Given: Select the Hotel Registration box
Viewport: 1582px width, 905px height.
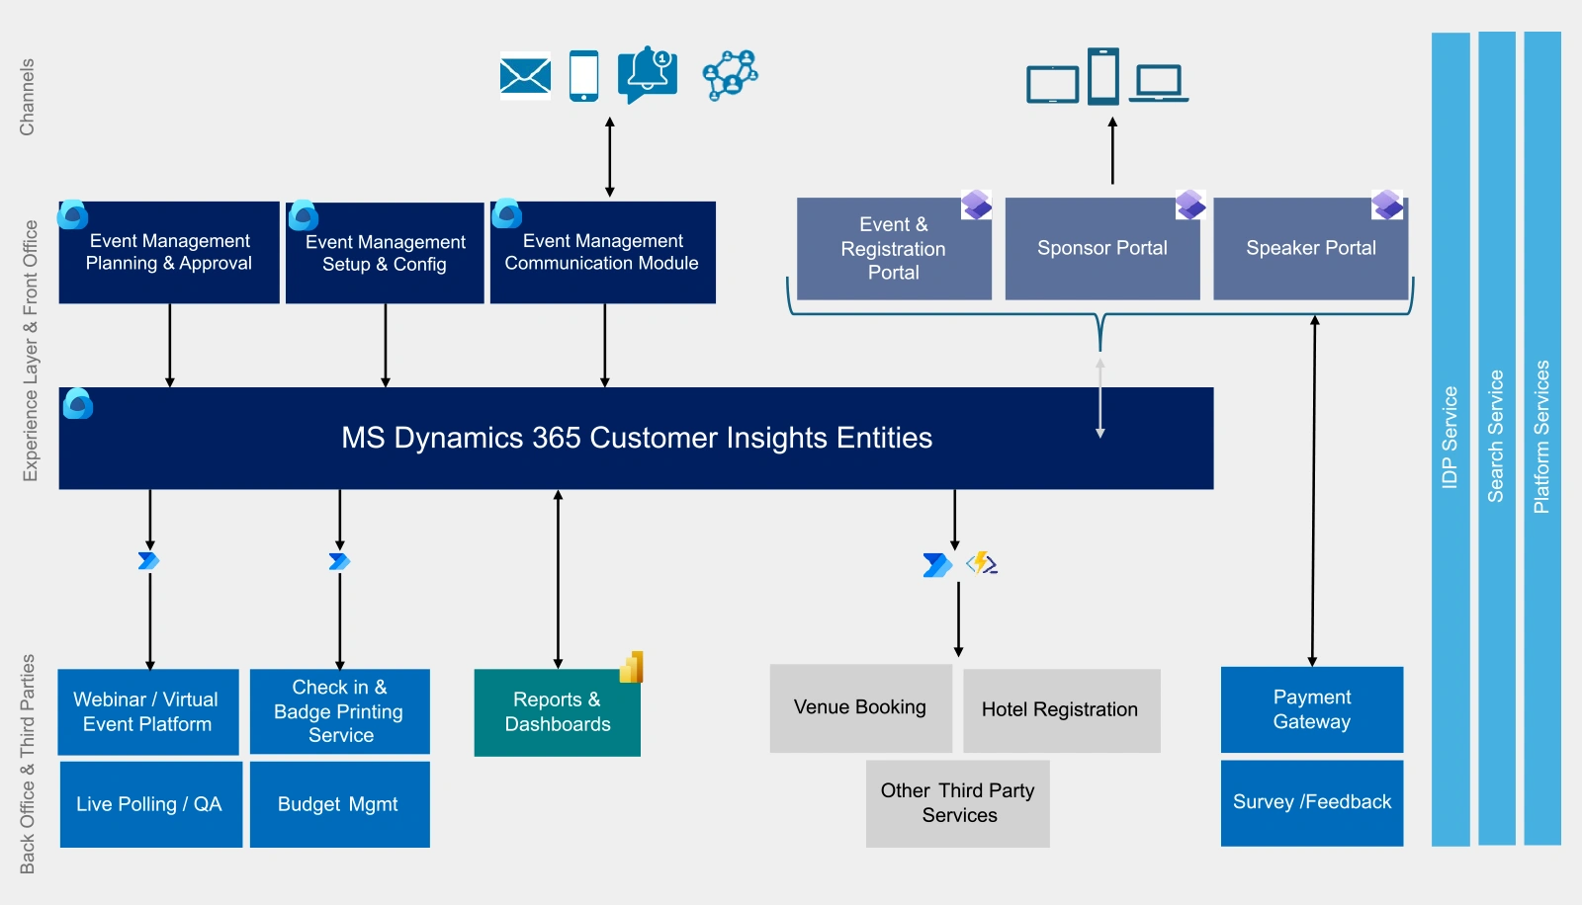Looking at the screenshot, I should [1062, 711].
